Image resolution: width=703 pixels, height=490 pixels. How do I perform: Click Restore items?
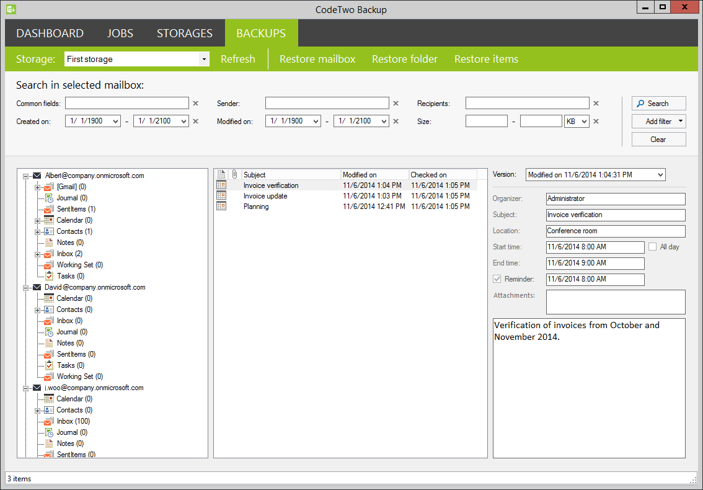[486, 59]
